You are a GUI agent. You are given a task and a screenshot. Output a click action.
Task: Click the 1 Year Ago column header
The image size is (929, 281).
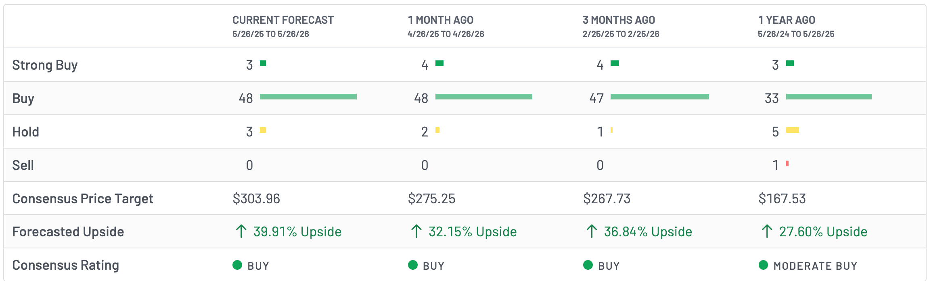click(x=787, y=20)
